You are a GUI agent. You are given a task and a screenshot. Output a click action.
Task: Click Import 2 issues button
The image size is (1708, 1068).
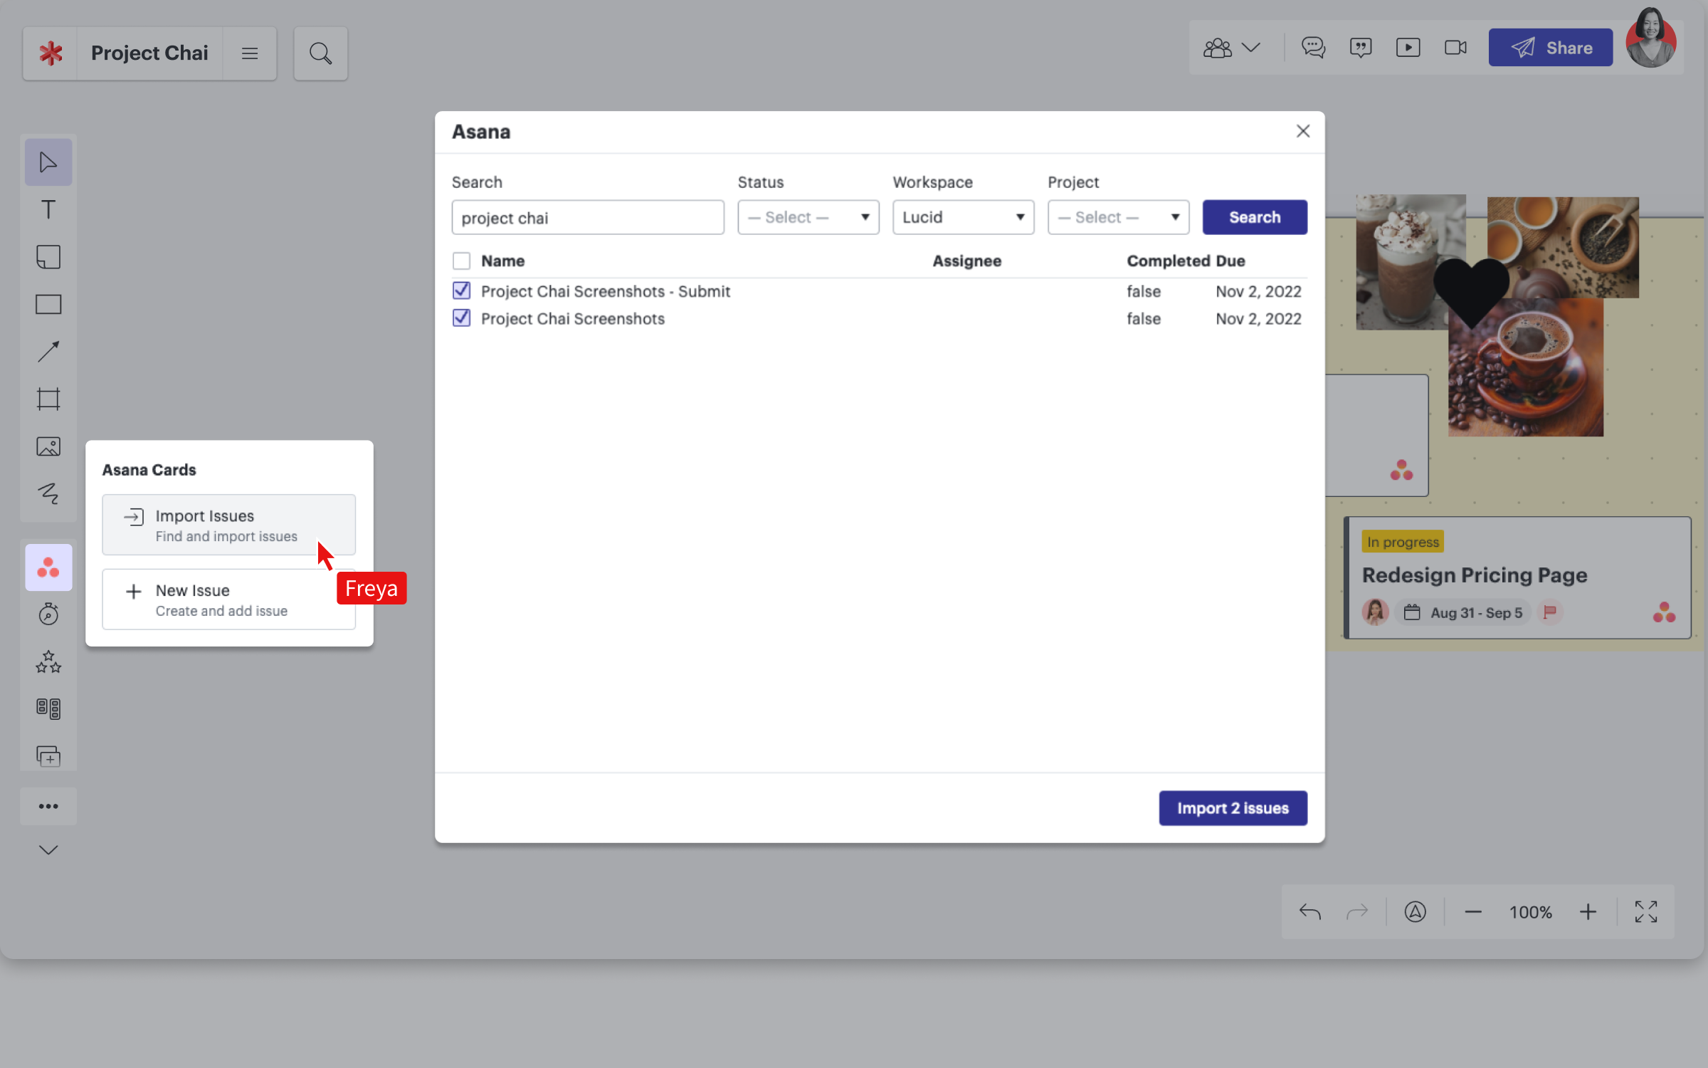[x=1233, y=808]
